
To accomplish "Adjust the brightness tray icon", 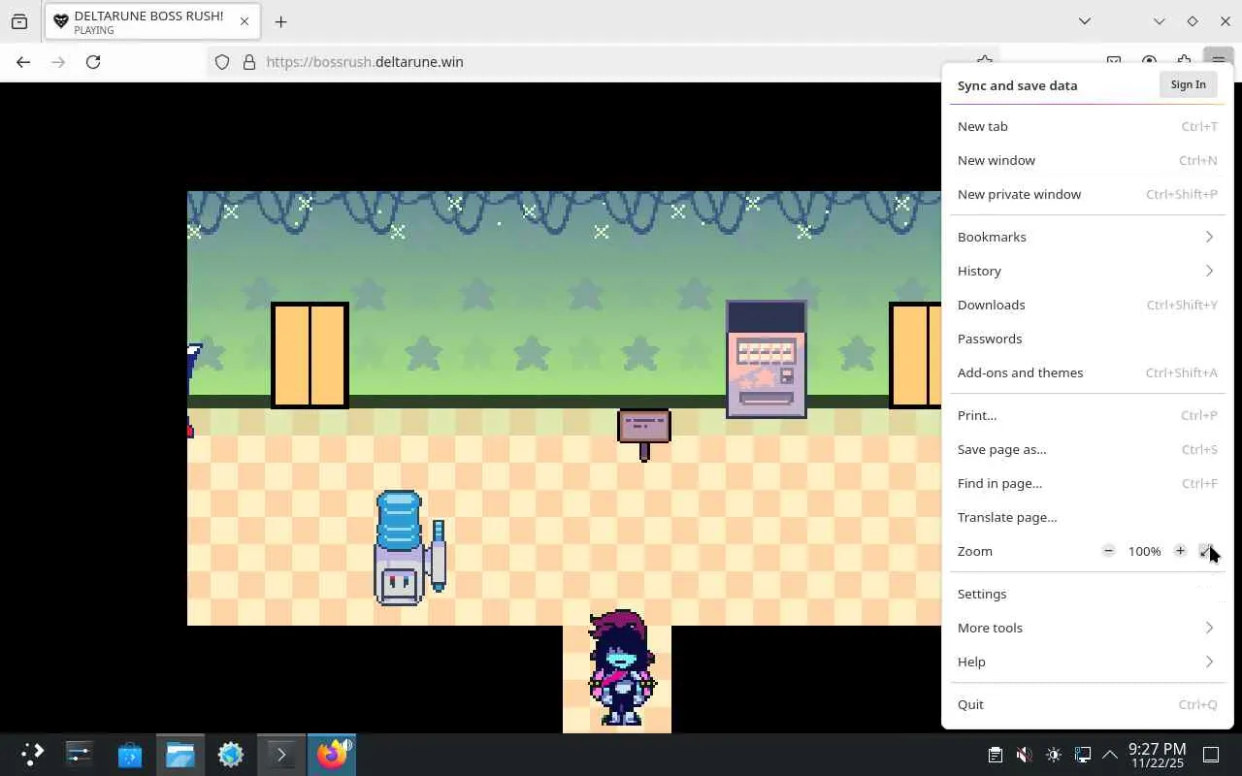I will pos(1054,755).
